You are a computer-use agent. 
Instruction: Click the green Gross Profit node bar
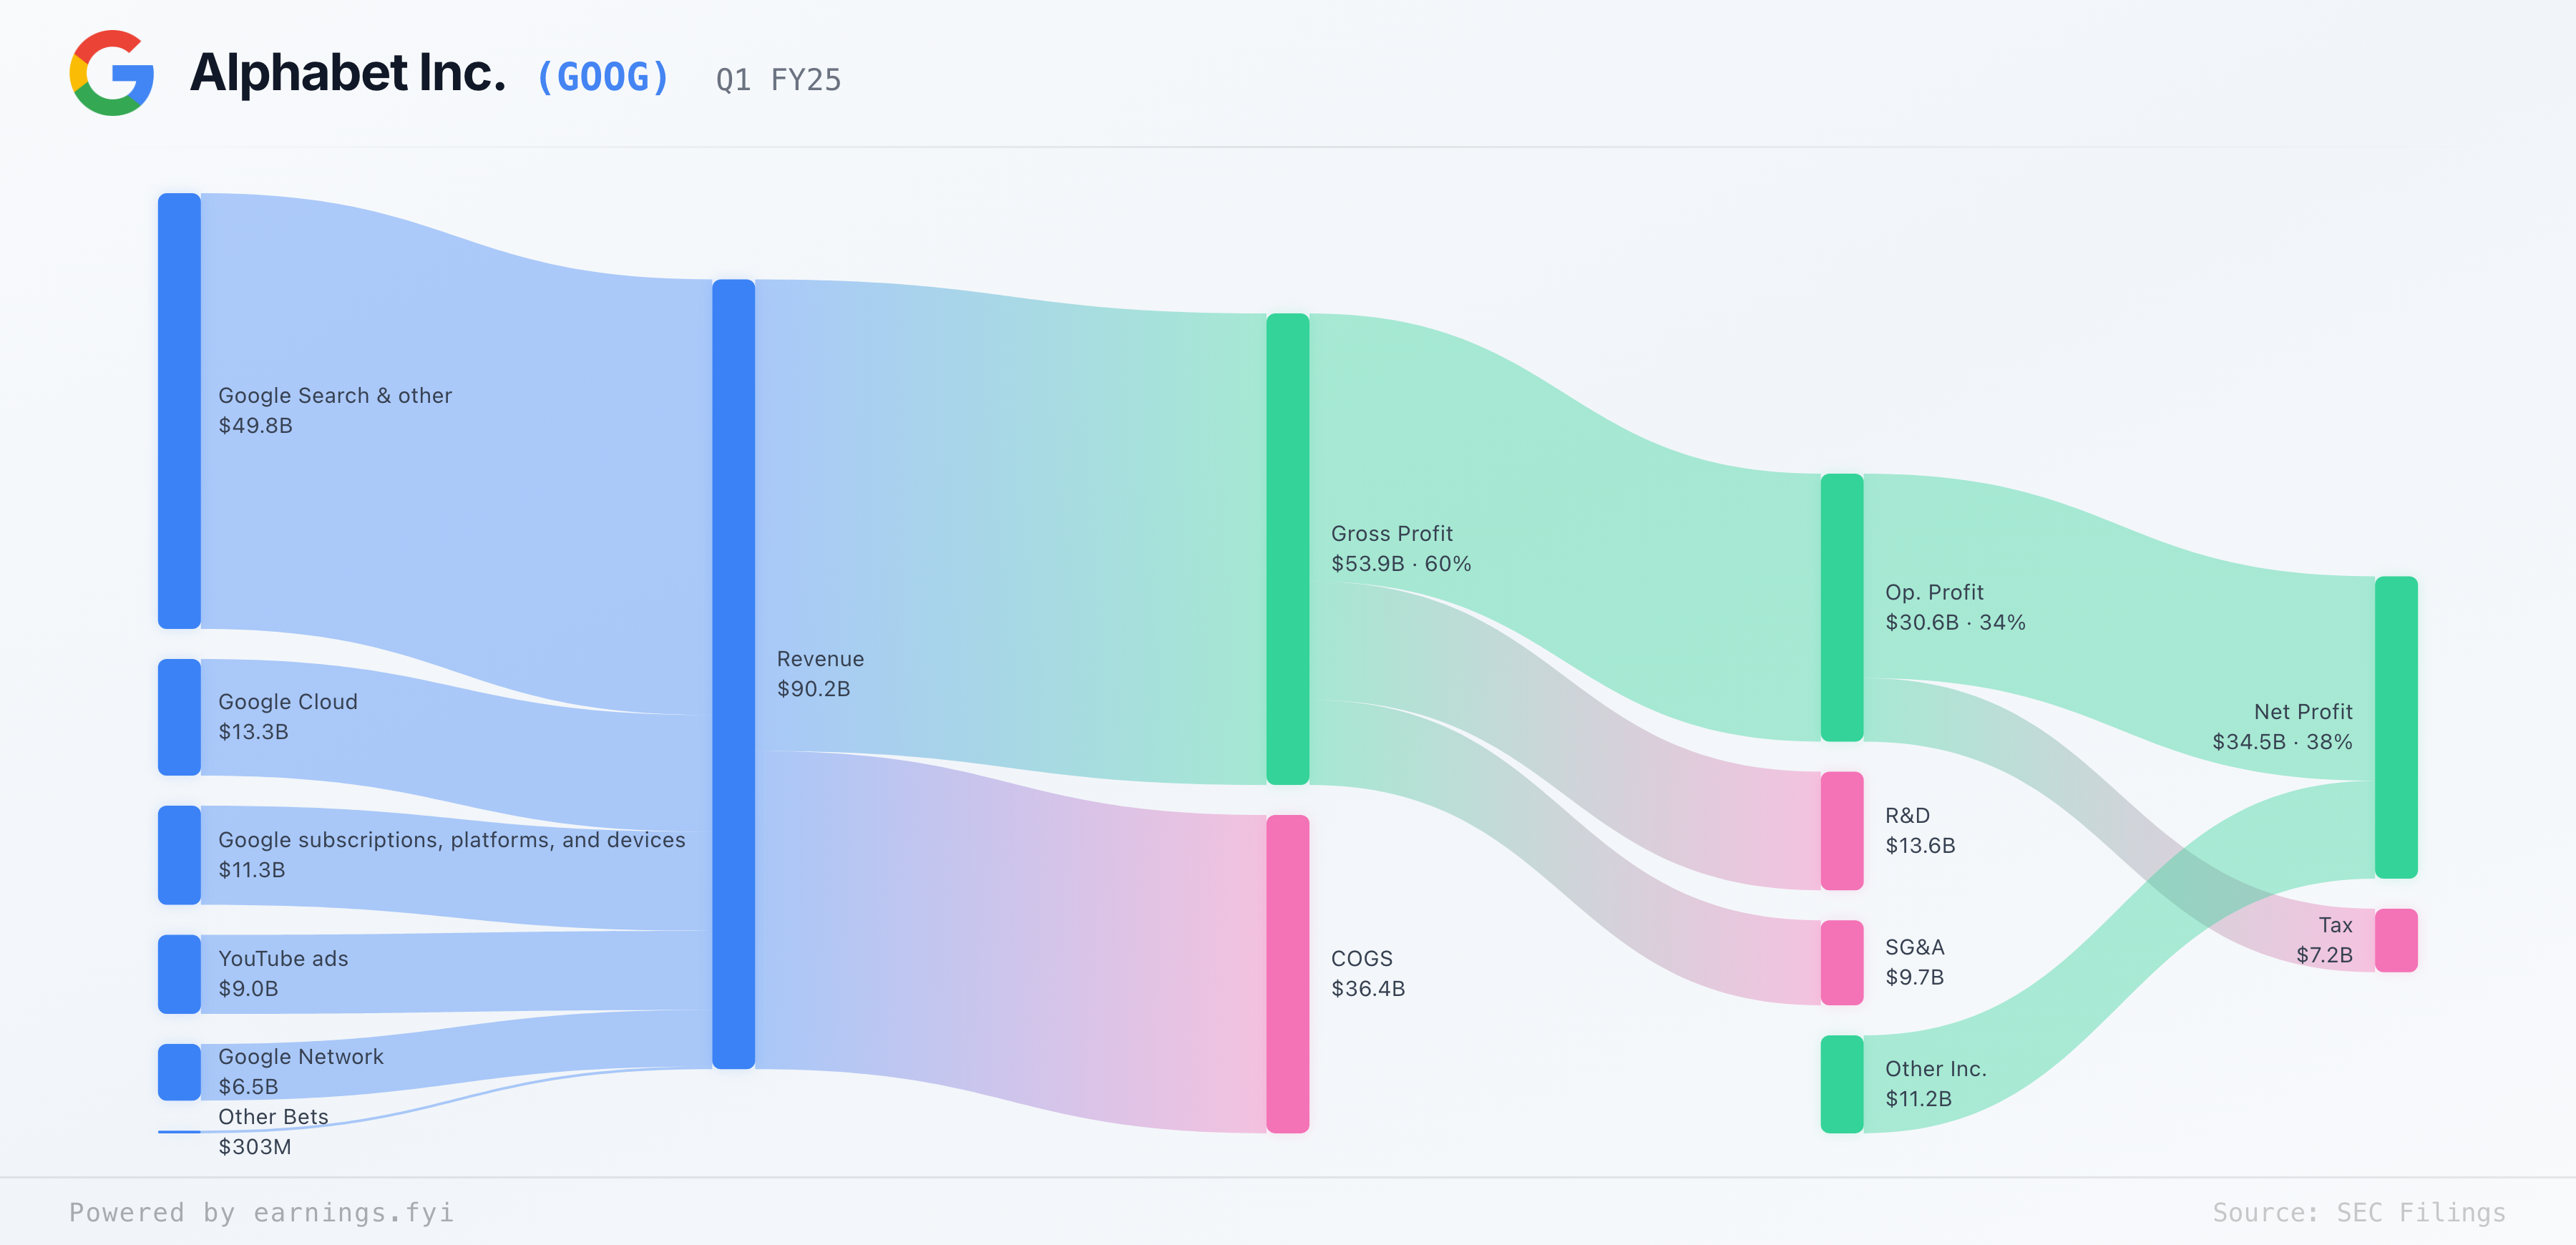1287,548
